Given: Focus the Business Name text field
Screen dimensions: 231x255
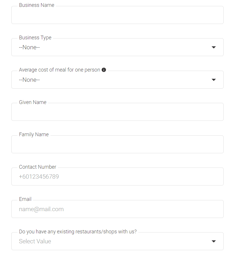Looking at the screenshot, I should (117, 15).
